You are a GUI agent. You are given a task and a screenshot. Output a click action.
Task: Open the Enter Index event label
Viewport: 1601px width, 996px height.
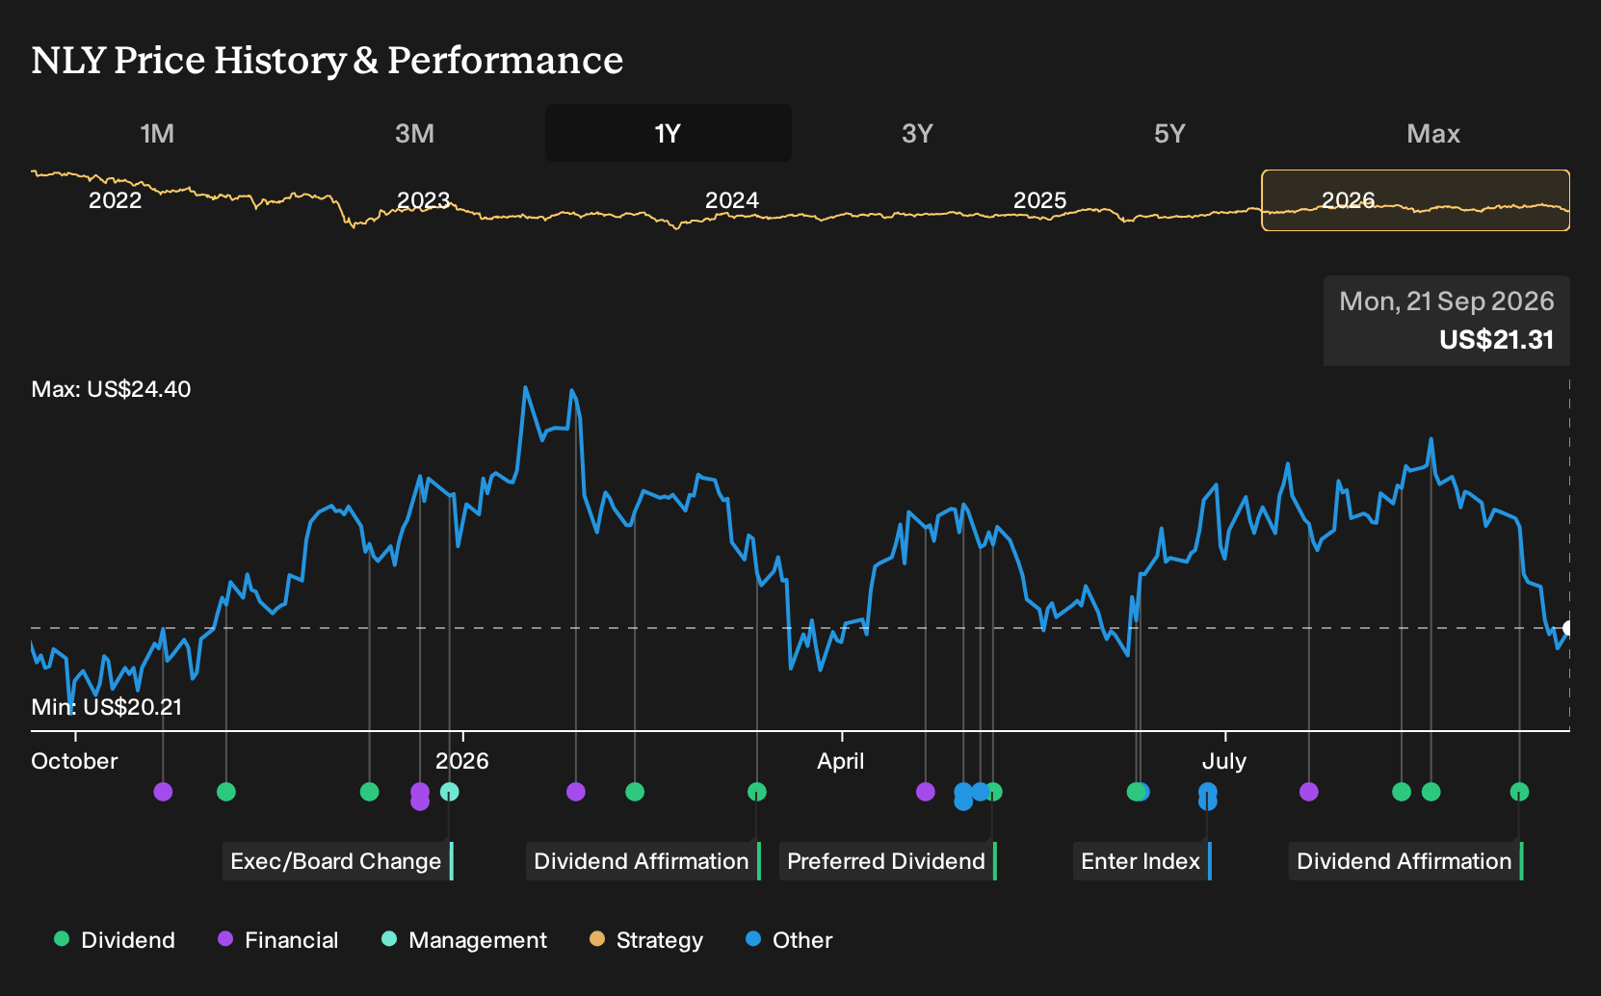pyautogui.click(x=1142, y=861)
